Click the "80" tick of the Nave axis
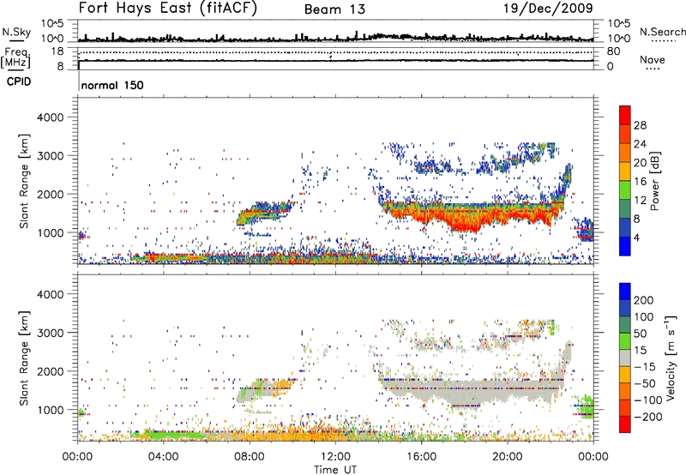 point(613,51)
